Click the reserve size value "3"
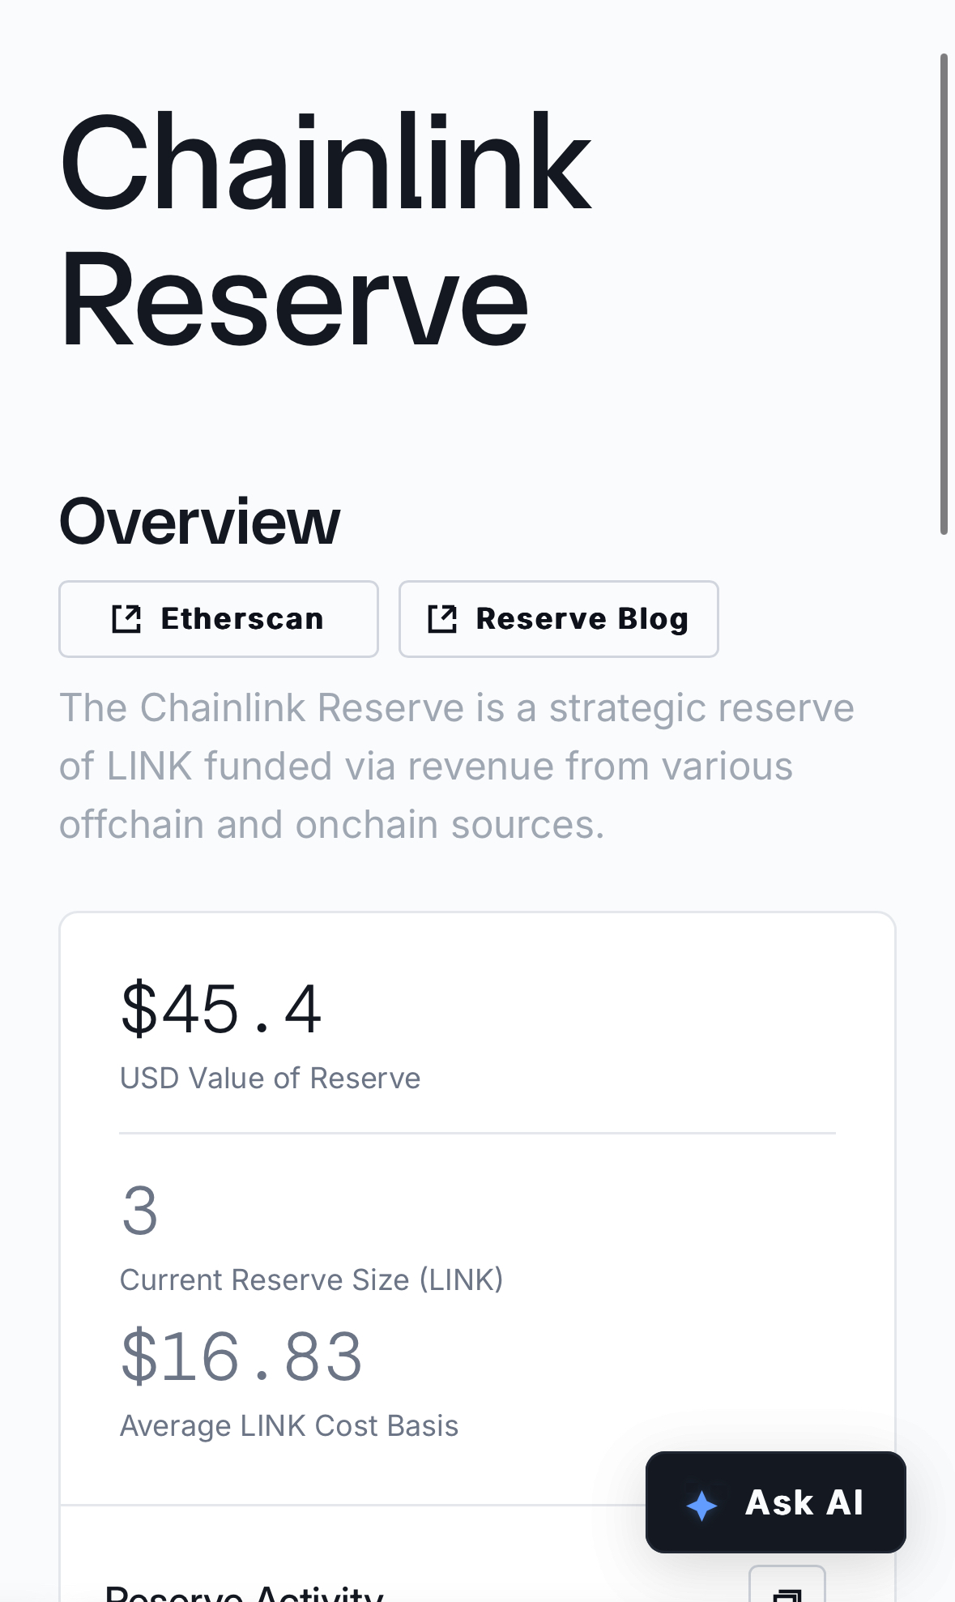The height and width of the screenshot is (1602, 955). coord(140,1211)
